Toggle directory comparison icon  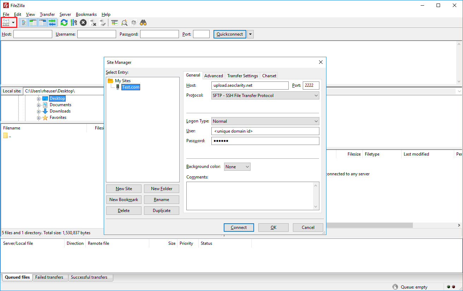click(124, 23)
